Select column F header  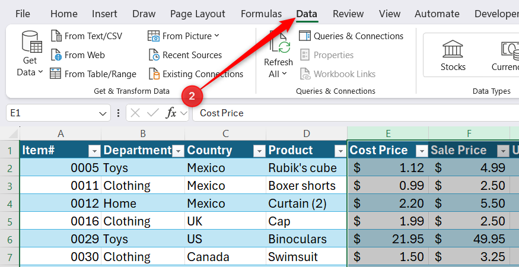click(469, 133)
